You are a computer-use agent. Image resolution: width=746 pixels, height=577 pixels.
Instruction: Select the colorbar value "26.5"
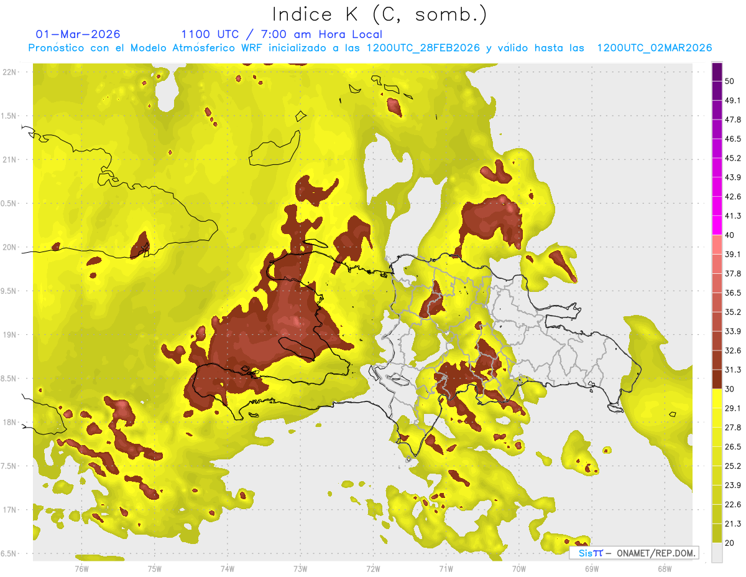point(733,447)
